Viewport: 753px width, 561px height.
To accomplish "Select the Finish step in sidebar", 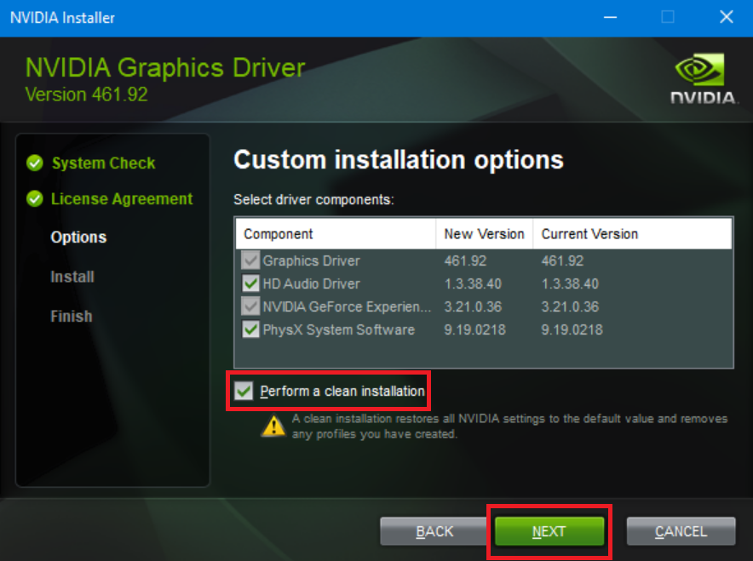I will click(71, 316).
